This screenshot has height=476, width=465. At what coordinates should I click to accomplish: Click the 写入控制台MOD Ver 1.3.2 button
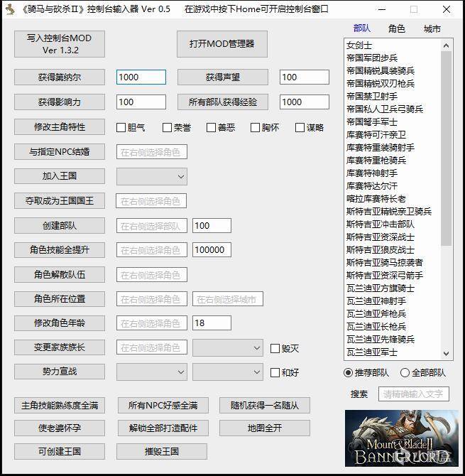point(60,44)
